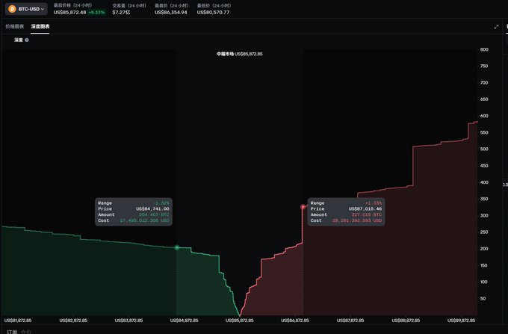This screenshot has height=334, width=508.
Task: Click the +6.33% change value
Action: click(x=96, y=12)
